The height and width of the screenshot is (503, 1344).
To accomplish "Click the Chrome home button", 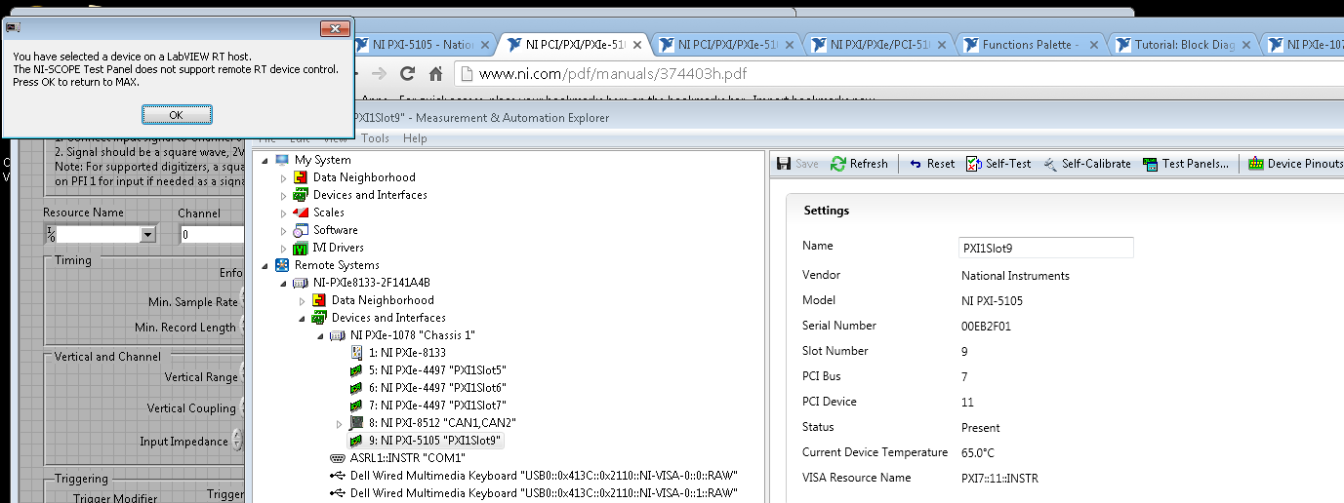I will click(436, 73).
